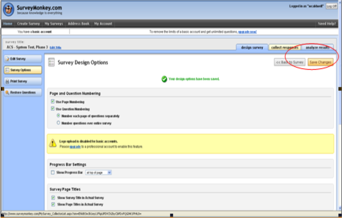Screen dimensions: 342x218
Task: Toggle the Use Page Numbering checkbox
Action: click(53, 102)
